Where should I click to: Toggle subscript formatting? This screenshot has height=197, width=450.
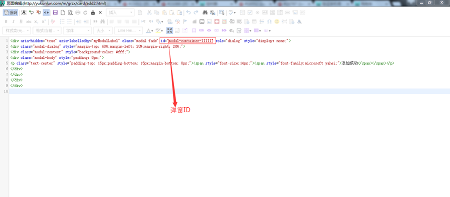point(36,21)
